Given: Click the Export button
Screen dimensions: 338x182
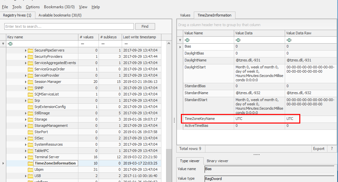Looking at the screenshot, I should click(x=318, y=149).
